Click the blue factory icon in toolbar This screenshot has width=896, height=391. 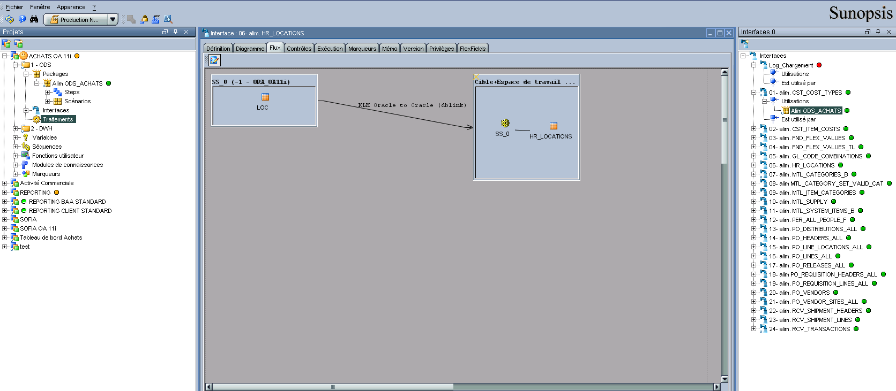coord(156,19)
